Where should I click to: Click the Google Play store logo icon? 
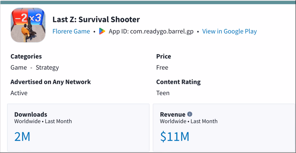tap(102, 31)
